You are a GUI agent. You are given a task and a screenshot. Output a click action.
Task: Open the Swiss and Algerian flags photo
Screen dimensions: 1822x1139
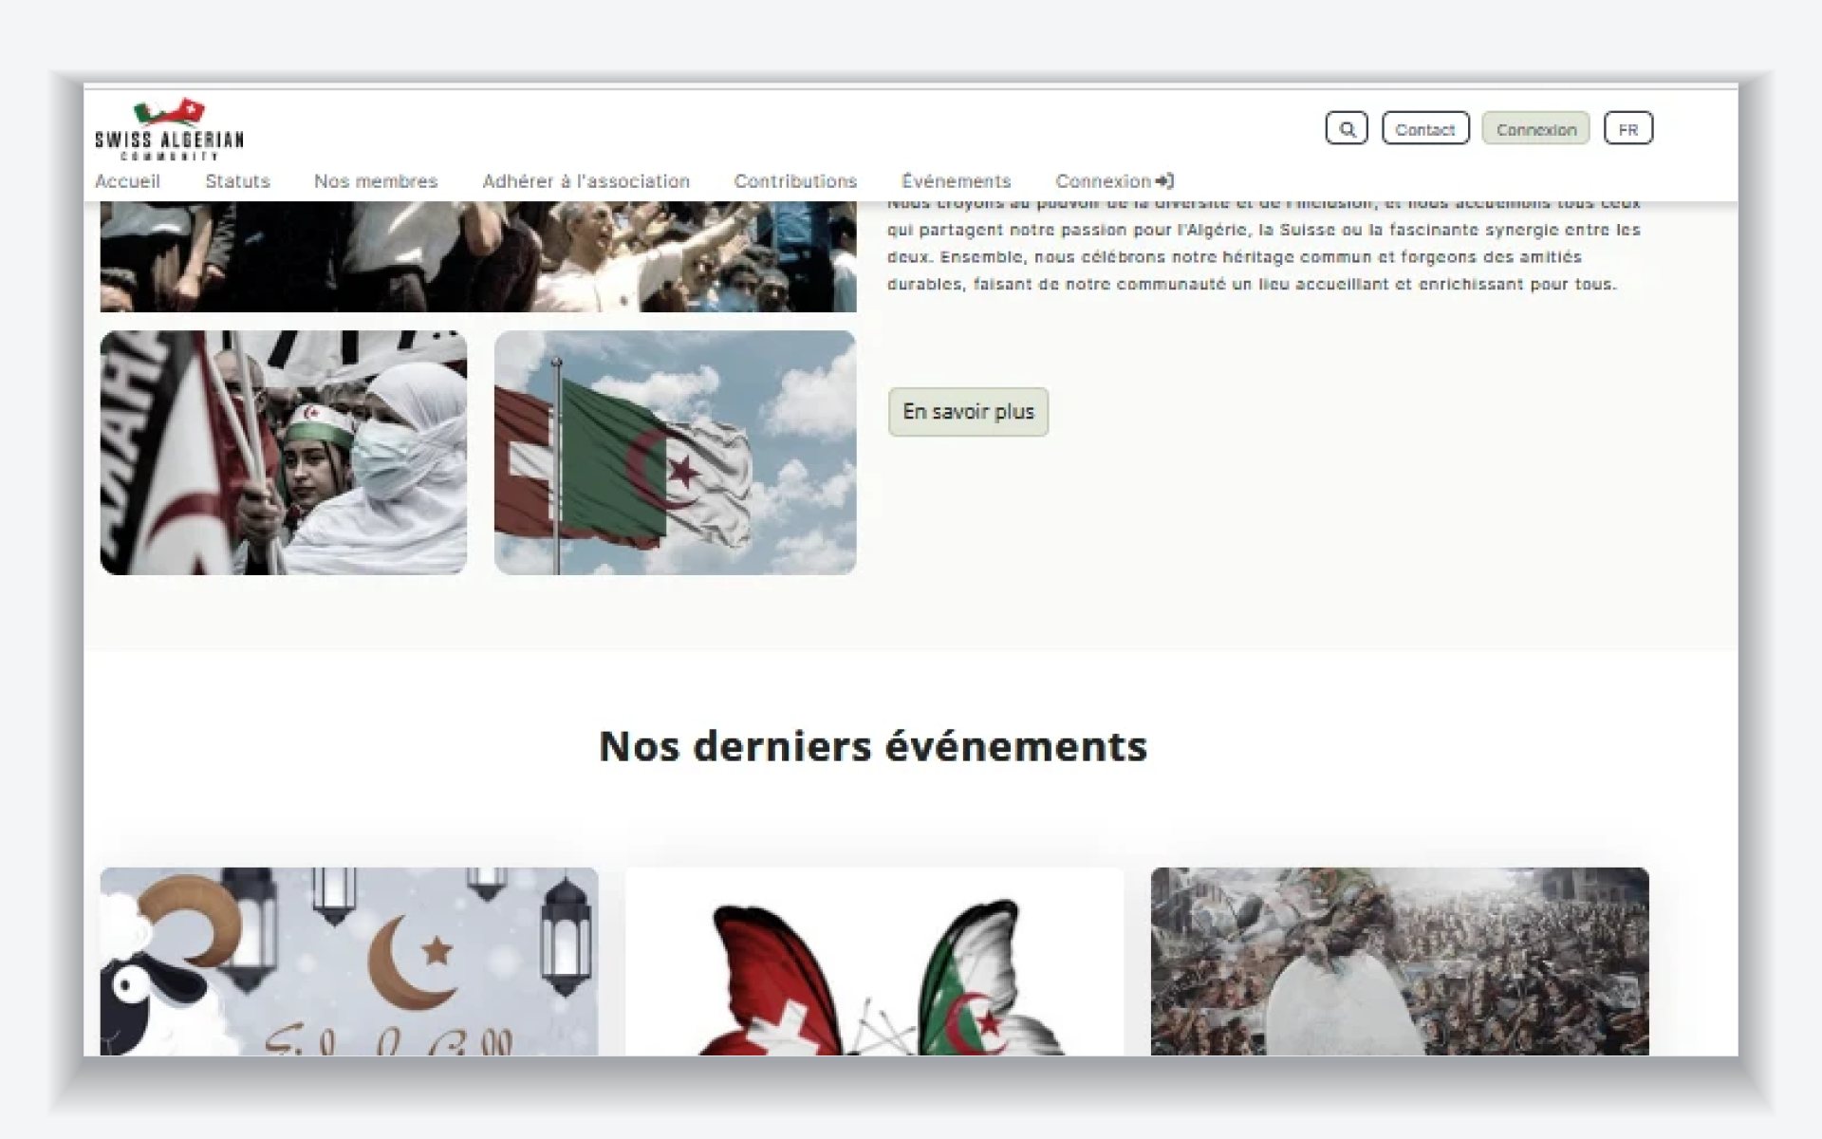[x=675, y=453]
